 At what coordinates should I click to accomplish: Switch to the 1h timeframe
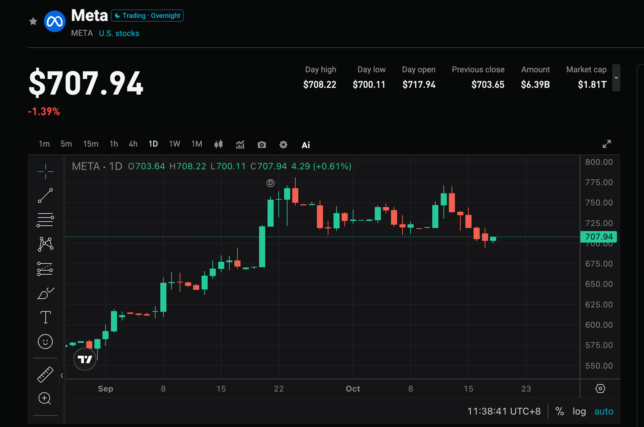click(x=114, y=144)
